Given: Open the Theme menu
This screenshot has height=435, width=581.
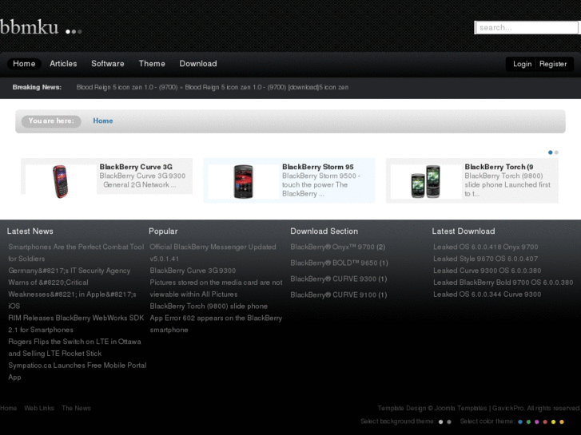Looking at the screenshot, I should 152,64.
